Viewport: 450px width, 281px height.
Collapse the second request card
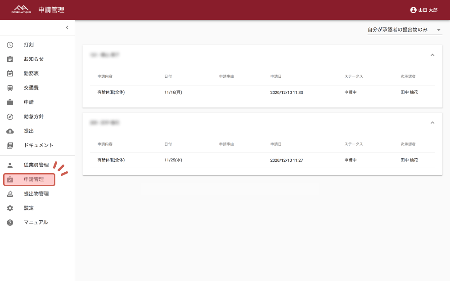(x=432, y=122)
